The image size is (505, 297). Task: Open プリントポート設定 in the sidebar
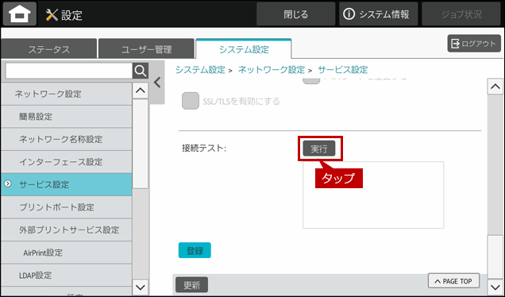(x=67, y=207)
